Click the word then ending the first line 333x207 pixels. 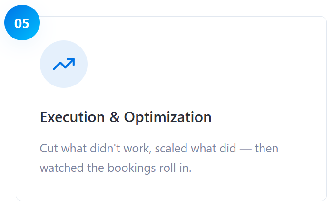267,149
